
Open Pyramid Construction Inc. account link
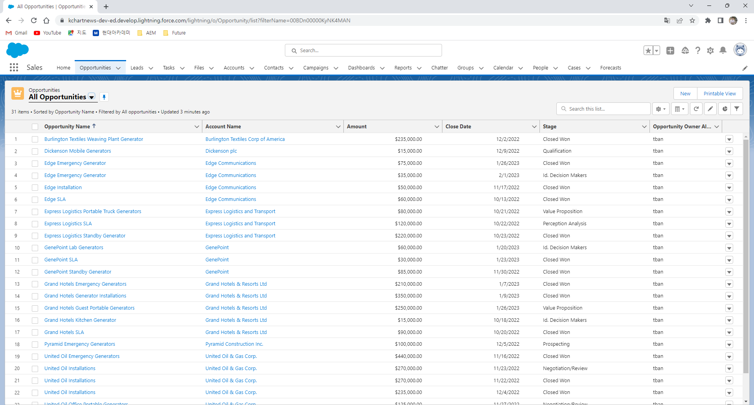[x=234, y=344]
